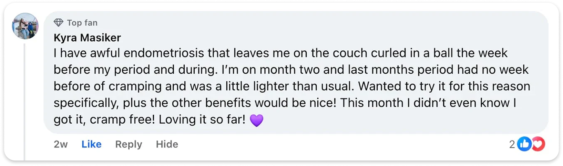Click the purple heart emoji in the comment

point(256,120)
